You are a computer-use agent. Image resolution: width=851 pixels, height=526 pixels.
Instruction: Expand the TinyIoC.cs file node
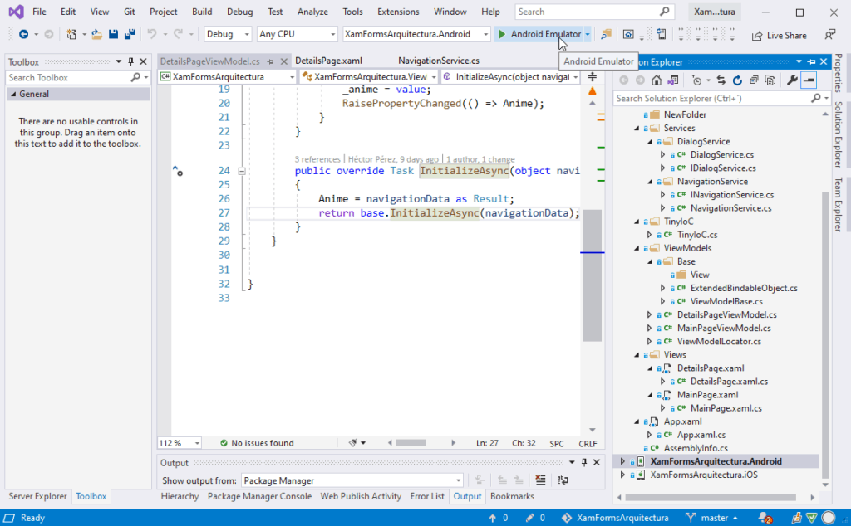[x=649, y=235]
